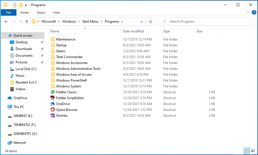
Task: Open the Fiddler Classic shortcut icon
Action: (53, 92)
